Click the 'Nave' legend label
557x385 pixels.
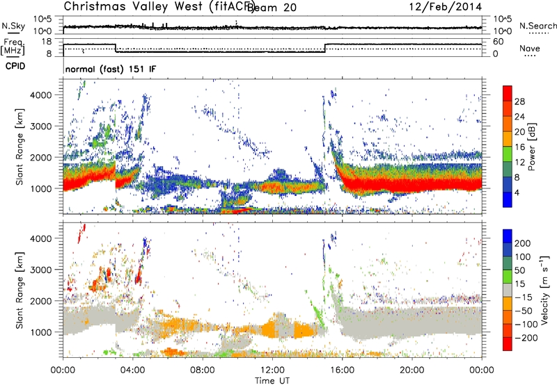[x=530, y=48]
